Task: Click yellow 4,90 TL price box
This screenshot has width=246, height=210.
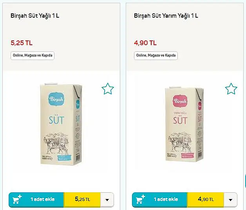Action: click(206, 199)
